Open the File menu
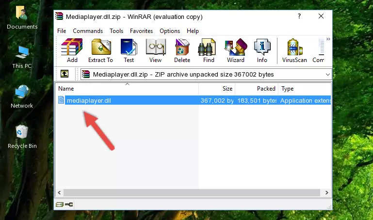Viewport: 373px width, 220px height. point(62,31)
